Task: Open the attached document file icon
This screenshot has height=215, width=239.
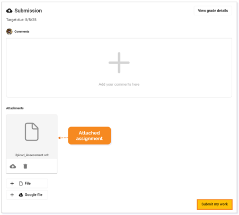Action: pos(32,132)
